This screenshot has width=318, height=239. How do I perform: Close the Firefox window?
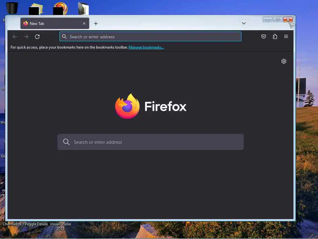[x=288, y=20]
